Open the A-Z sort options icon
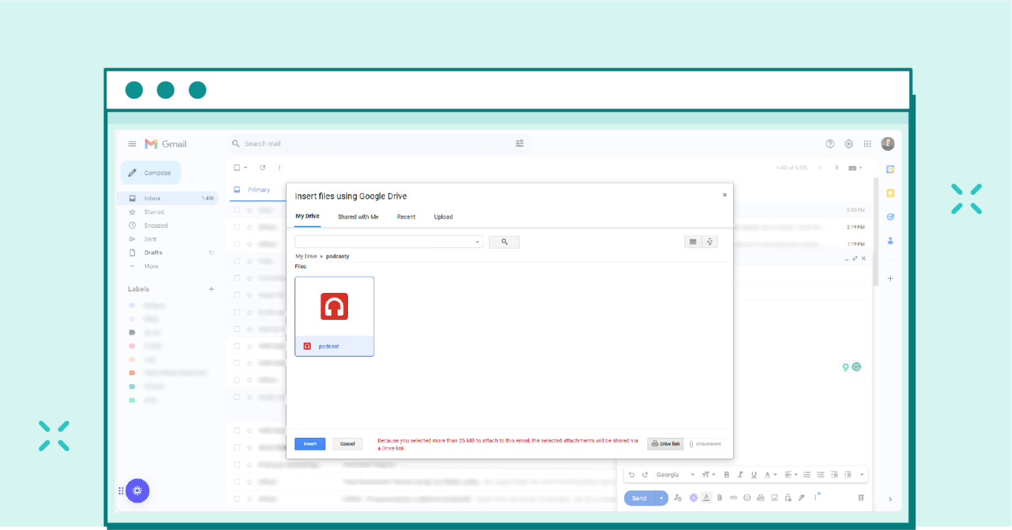 point(710,242)
